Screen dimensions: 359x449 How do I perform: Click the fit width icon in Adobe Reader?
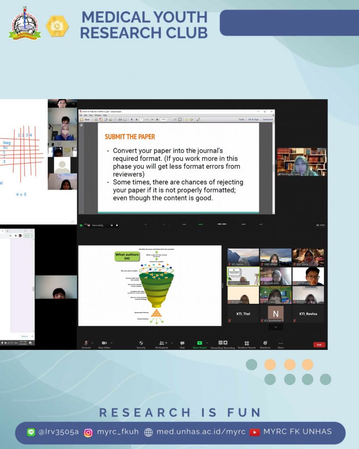pos(175,119)
